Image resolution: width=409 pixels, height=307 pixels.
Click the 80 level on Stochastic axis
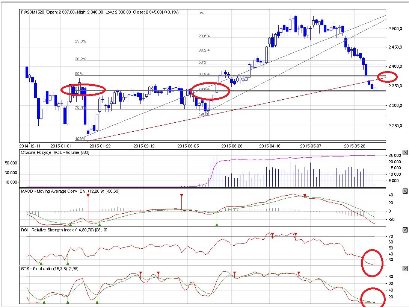click(x=391, y=277)
